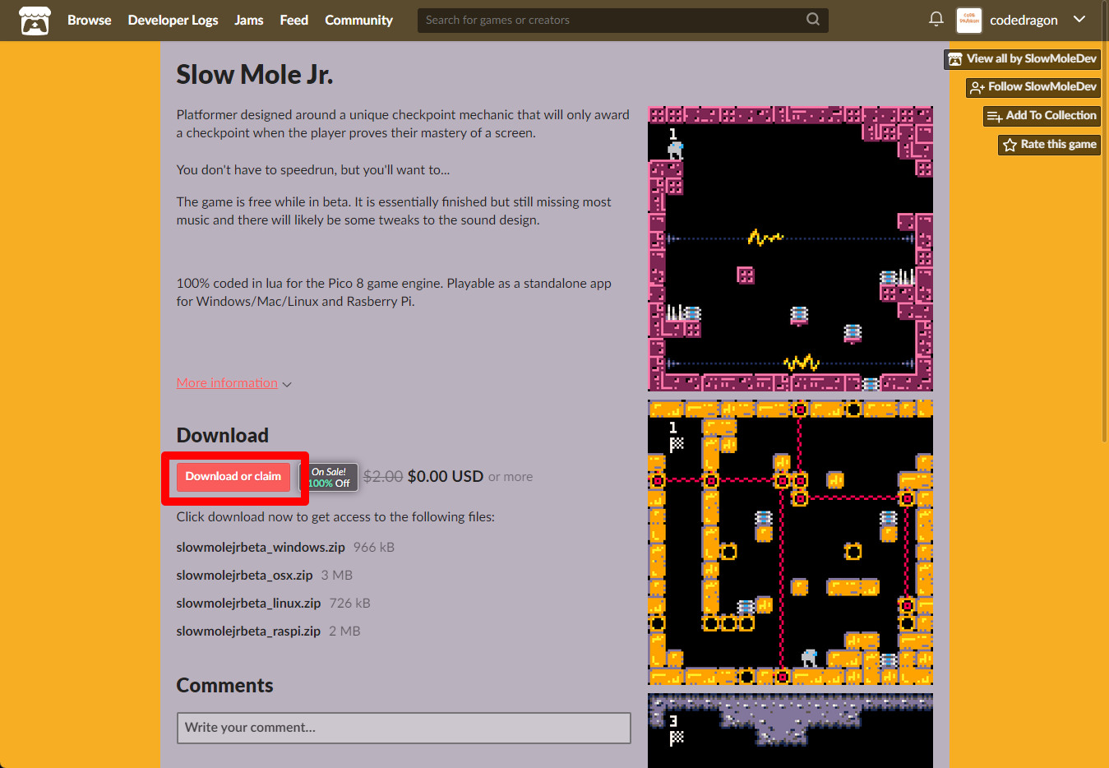Open the Community page
Image resolution: width=1109 pixels, height=768 pixels.
point(358,21)
